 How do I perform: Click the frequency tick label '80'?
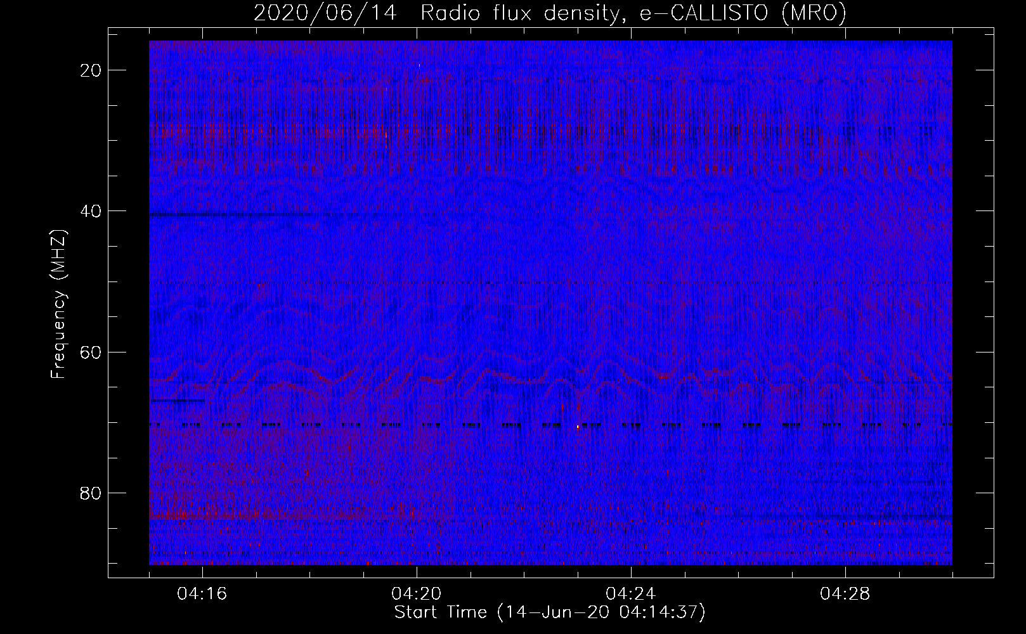pyautogui.click(x=91, y=493)
